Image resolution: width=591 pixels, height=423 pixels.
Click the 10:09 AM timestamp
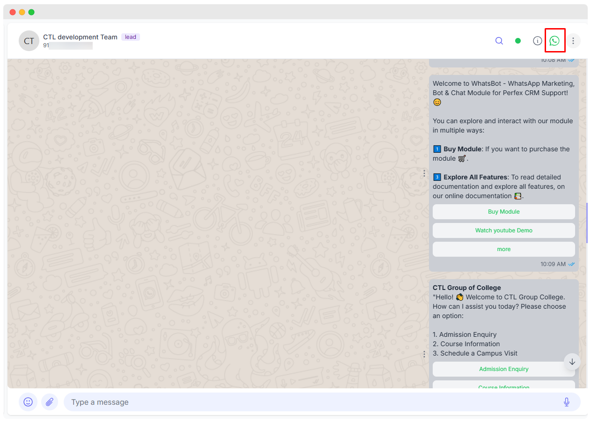click(x=553, y=264)
